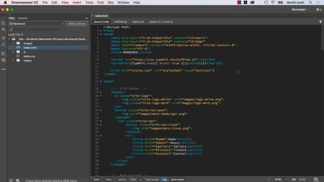Open the Files panel options menu icon
This screenshot has width=324, height=182.
tap(87, 18)
